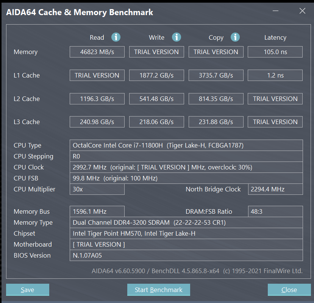Click the CPU Type label
The image size is (314, 303).
pos(27,146)
